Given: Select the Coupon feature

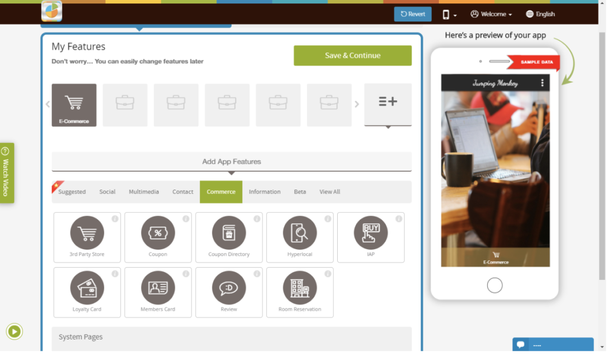Looking at the screenshot, I should [x=157, y=237].
